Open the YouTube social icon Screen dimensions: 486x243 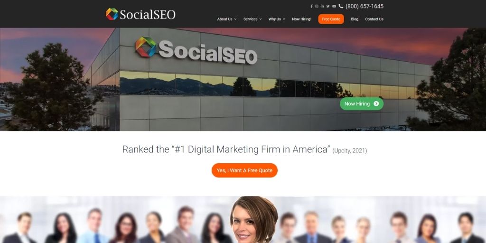pos(334,6)
